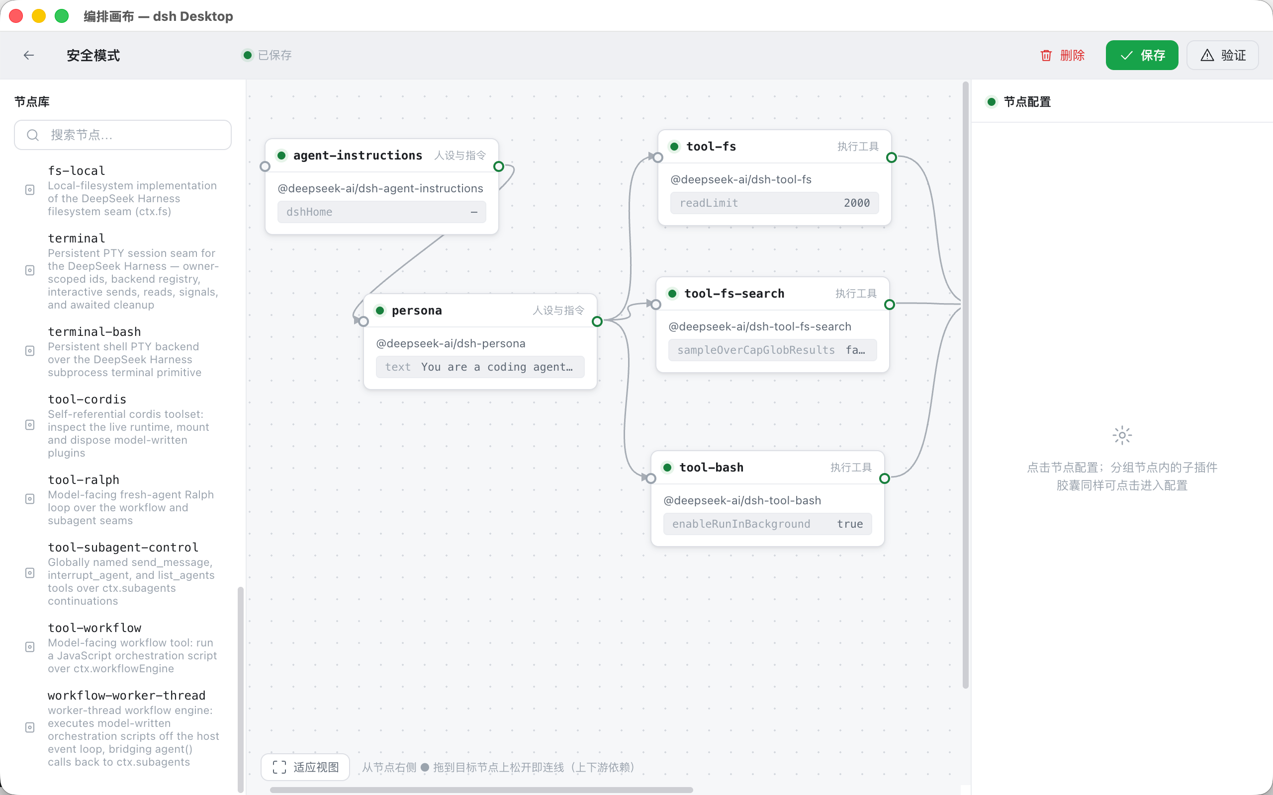Click the enableRunInBackground true parameter row
This screenshot has height=795, width=1273.
(x=767, y=524)
